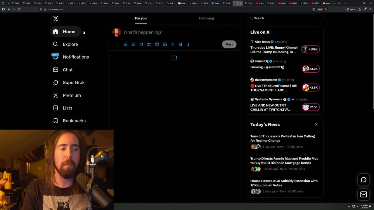
Task: Switch to the For you tab
Action: click(141, 18)
